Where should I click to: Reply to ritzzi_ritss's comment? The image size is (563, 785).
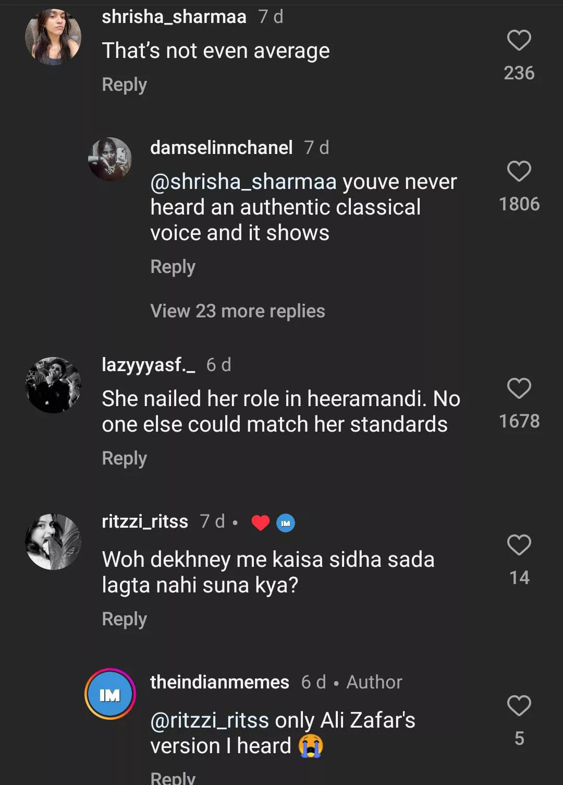tap(124, 619)
